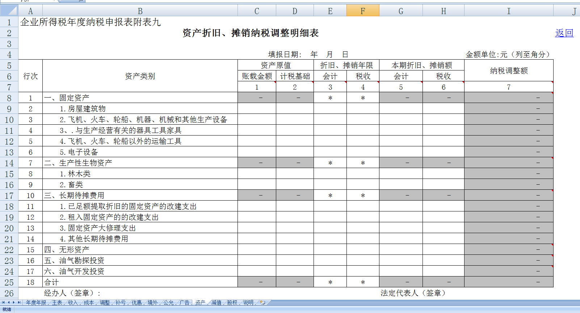Select column B header

point(140,11)
